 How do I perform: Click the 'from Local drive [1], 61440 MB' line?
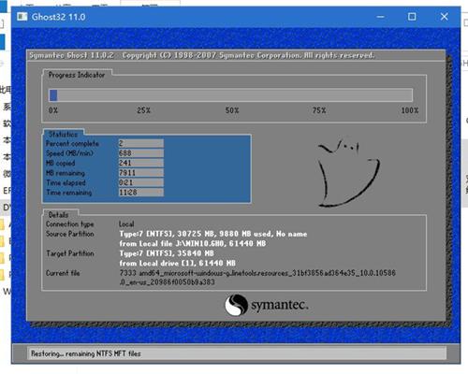[177, 263]
